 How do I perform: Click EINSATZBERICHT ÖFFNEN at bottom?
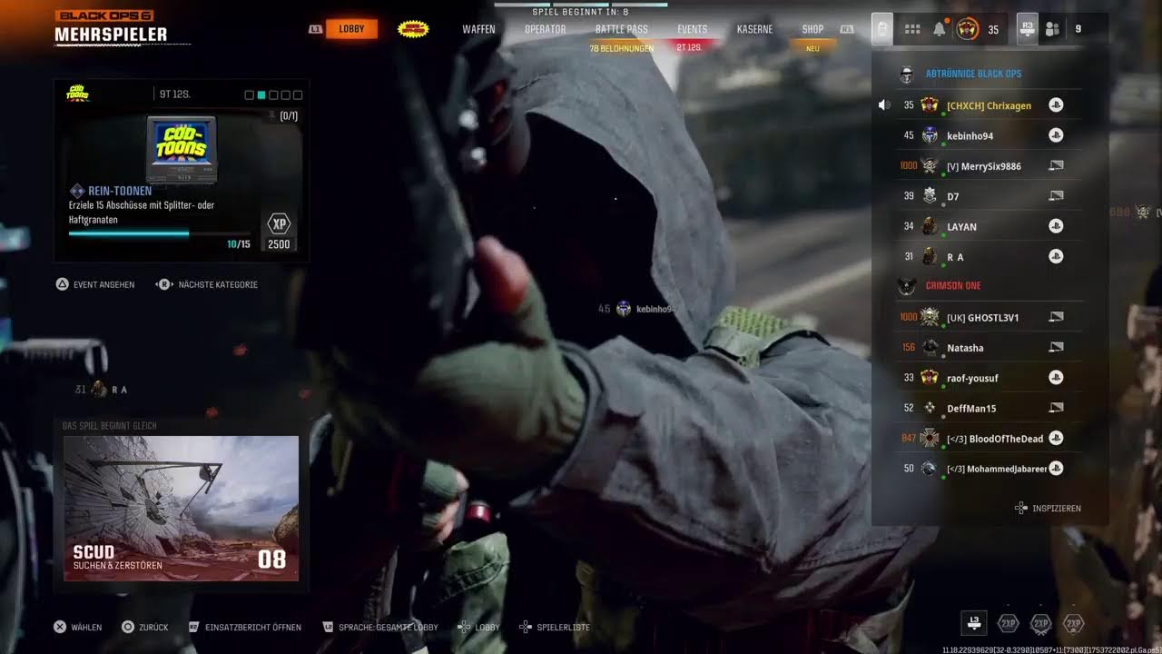pyautogui.click(x=244, y=627)
